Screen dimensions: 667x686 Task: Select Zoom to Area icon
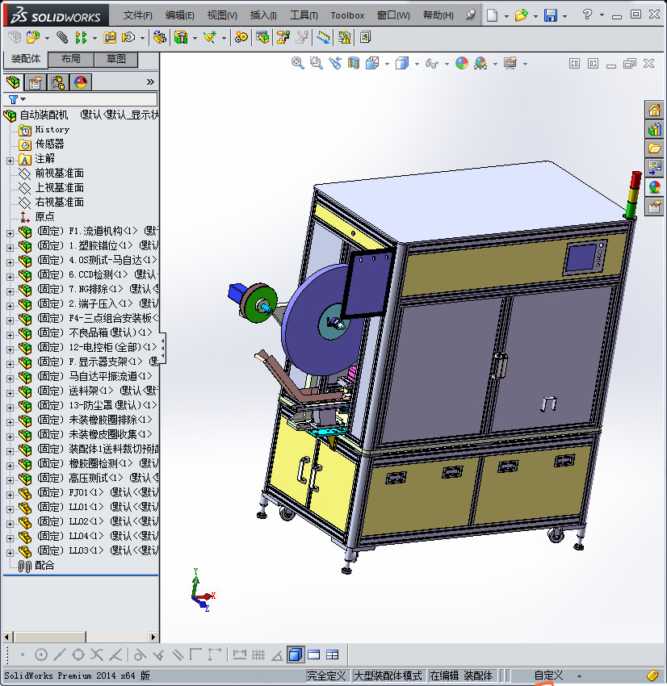click(x=316, y=64)
